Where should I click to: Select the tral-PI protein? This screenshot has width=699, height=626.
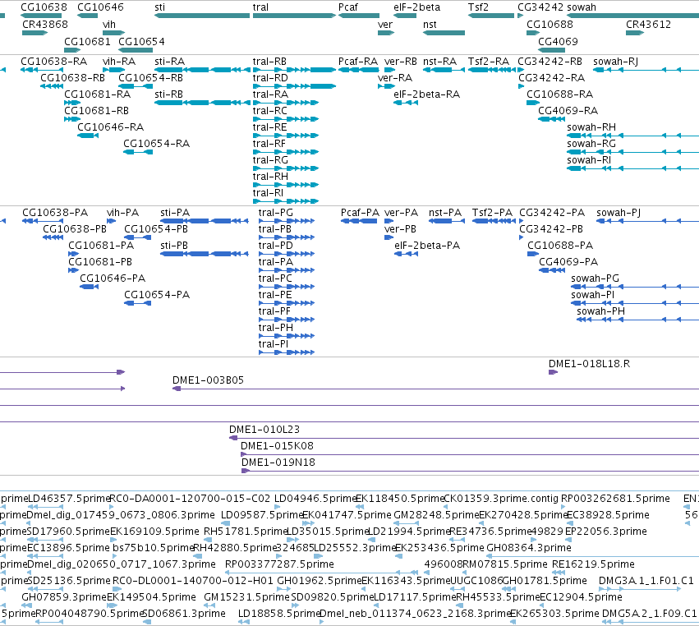287,352
